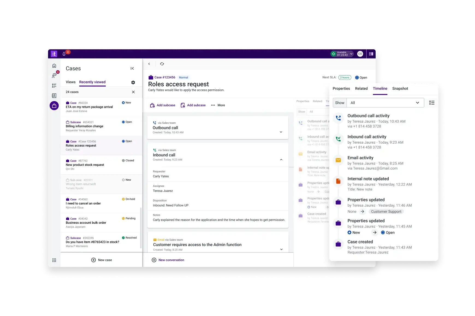The width and height of the screenshot is (475, 316).
Task: Select the Home icon in the left sidebar
Action: [54, 65]
